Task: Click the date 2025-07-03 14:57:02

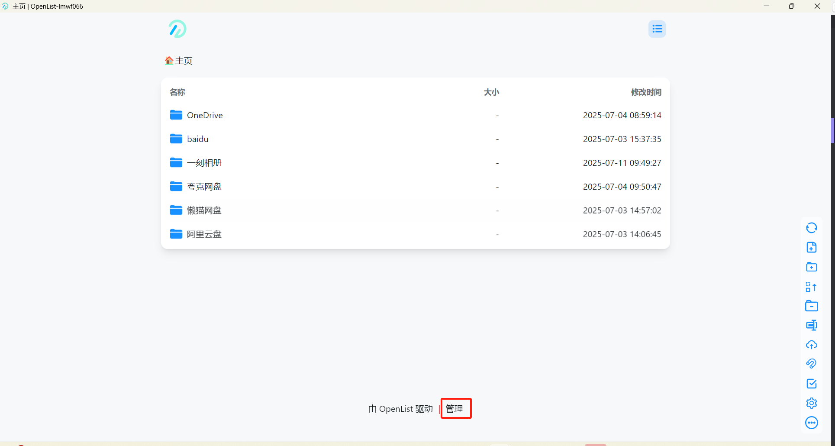Action: pos(622,210)
